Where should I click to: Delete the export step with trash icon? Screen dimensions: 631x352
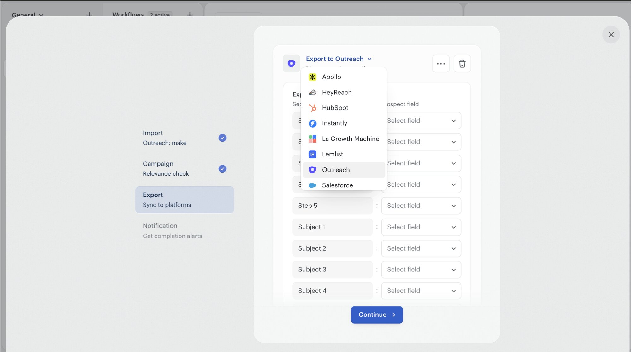pyautogui.click(x=462, y=64)
